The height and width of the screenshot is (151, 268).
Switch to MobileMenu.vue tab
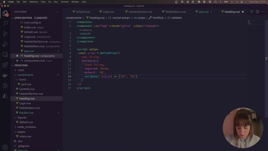174,12
